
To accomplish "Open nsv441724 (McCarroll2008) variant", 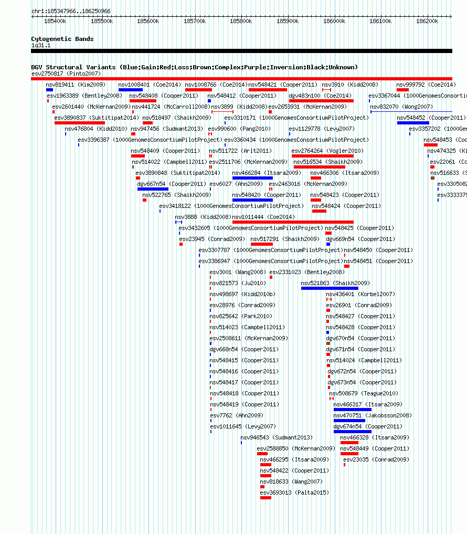I will click(171, 107).
